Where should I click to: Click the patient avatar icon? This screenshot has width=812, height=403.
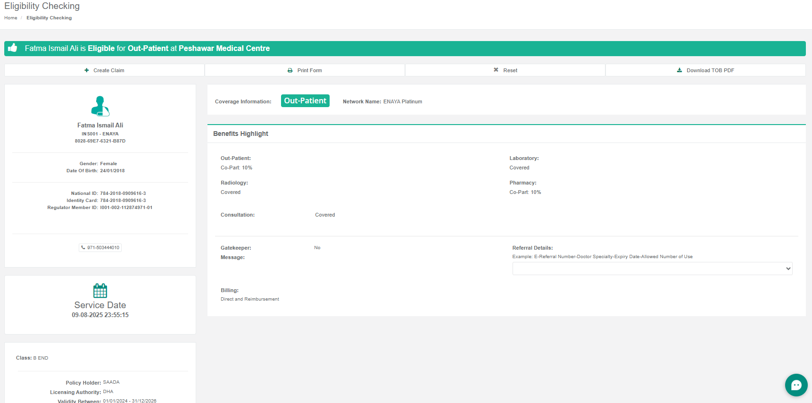[100, 106]
